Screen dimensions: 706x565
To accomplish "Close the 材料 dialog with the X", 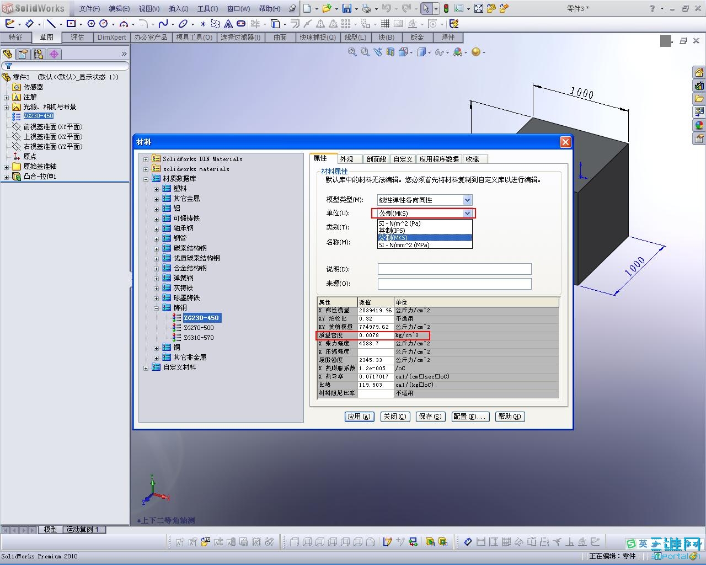I will coord(565,142).
